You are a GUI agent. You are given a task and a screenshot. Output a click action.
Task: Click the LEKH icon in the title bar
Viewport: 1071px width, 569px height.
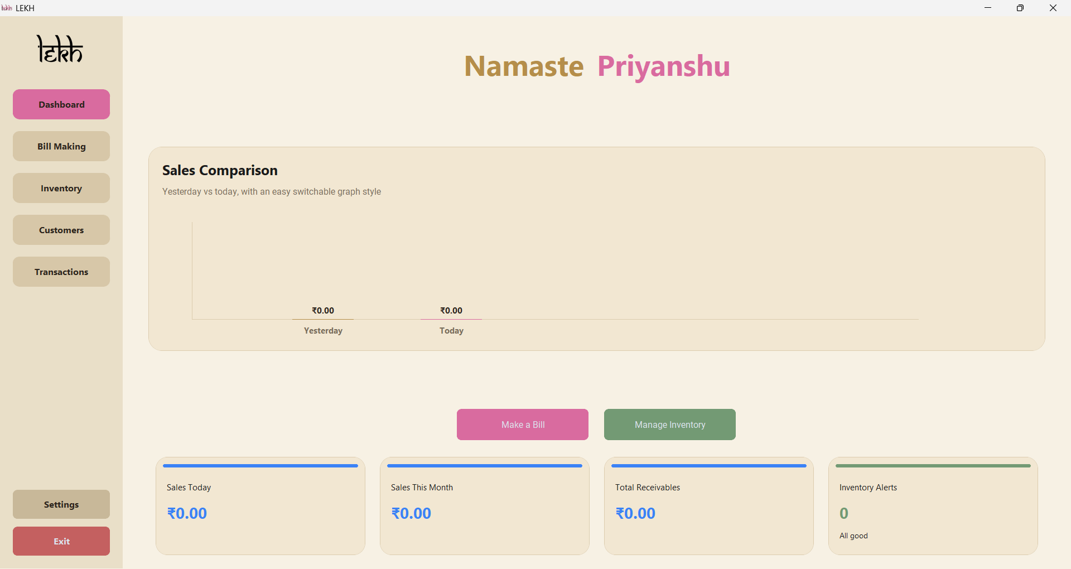(7, 8)
